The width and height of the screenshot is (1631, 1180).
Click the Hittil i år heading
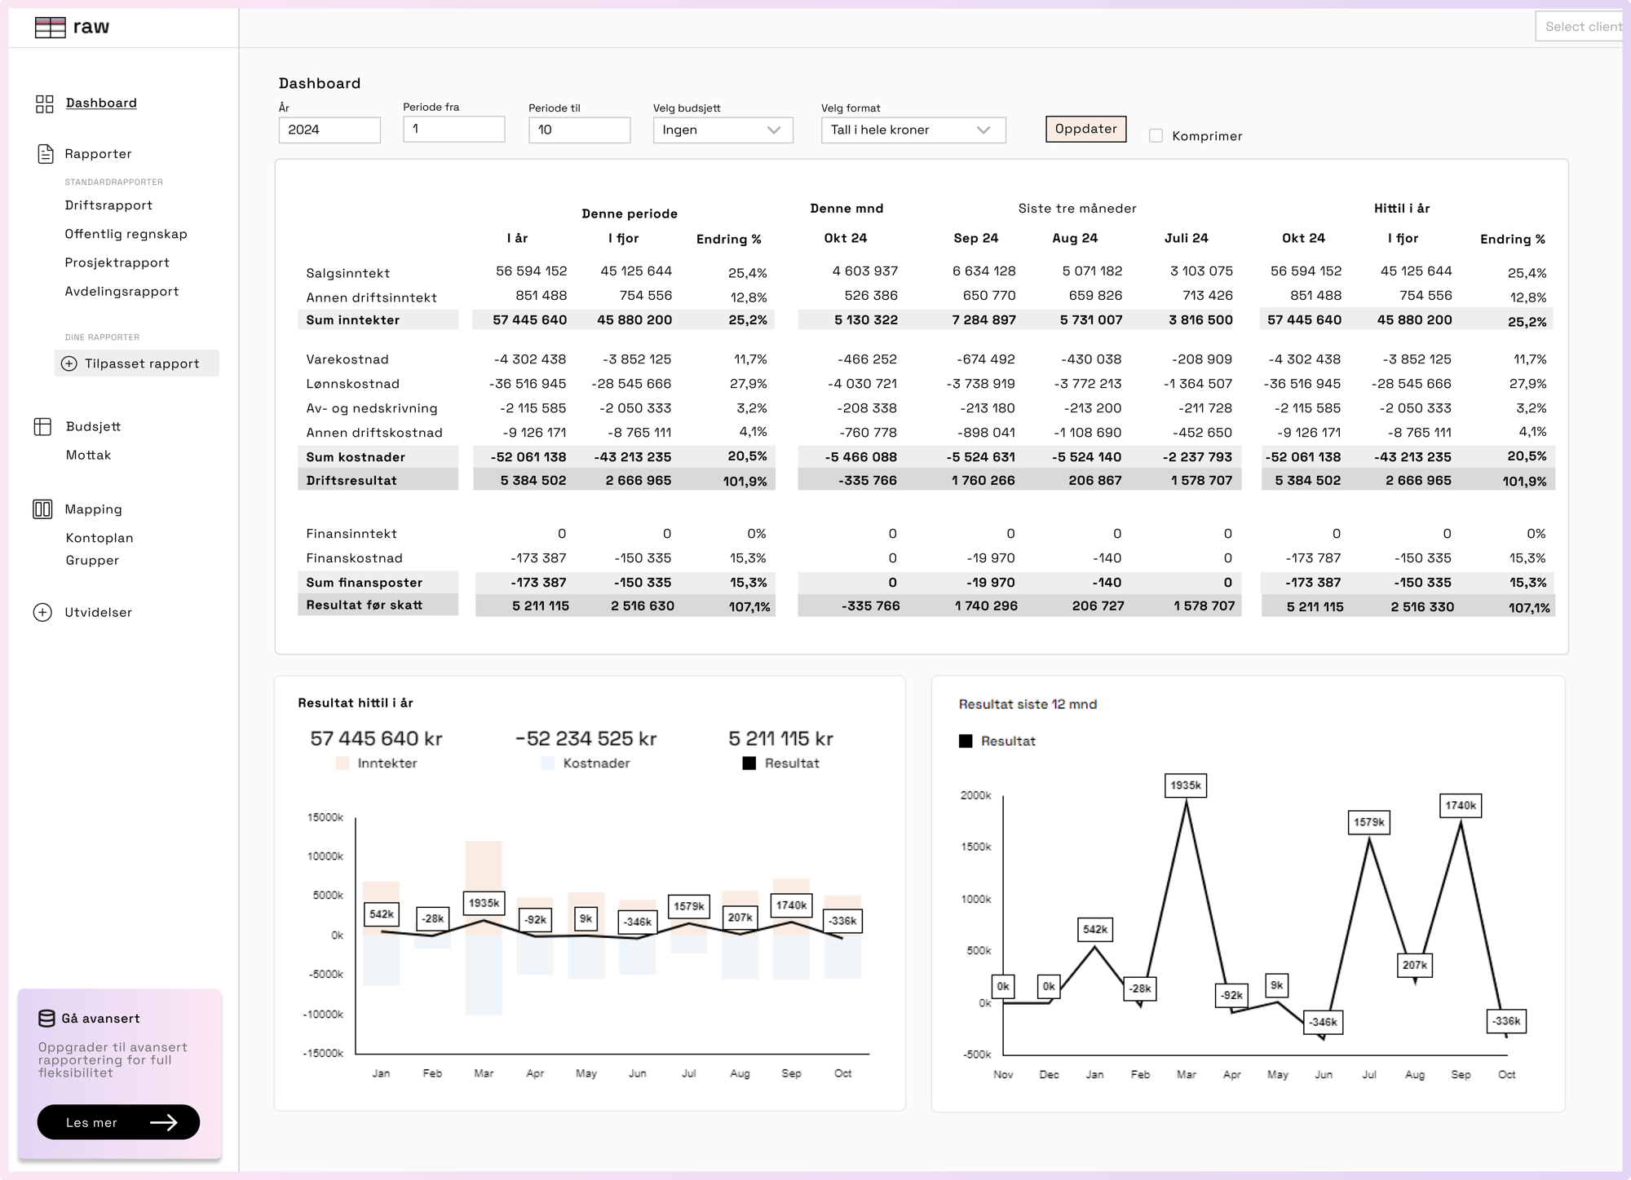[x=1401, y=208]
